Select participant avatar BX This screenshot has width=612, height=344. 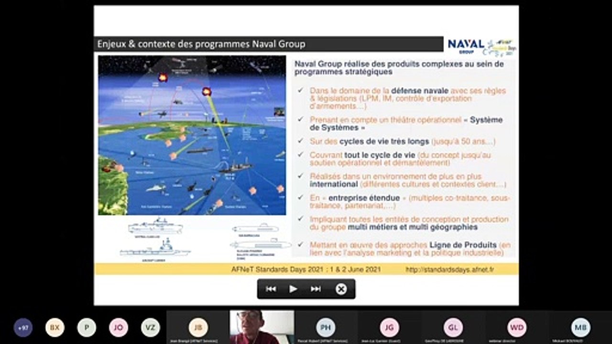(x=55, y=328)
